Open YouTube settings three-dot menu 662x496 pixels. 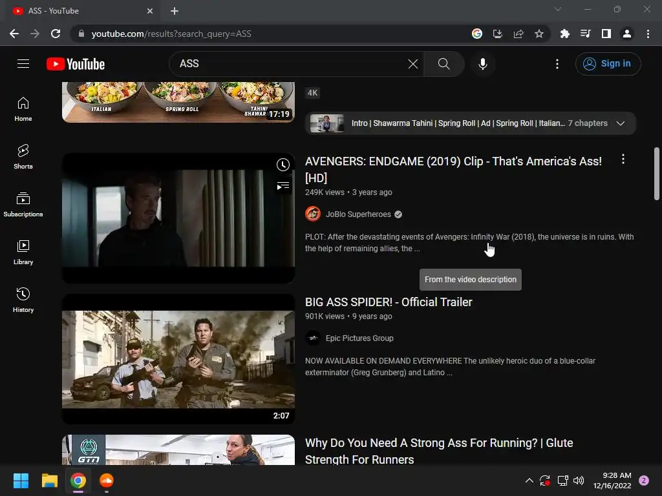point(557,64)
